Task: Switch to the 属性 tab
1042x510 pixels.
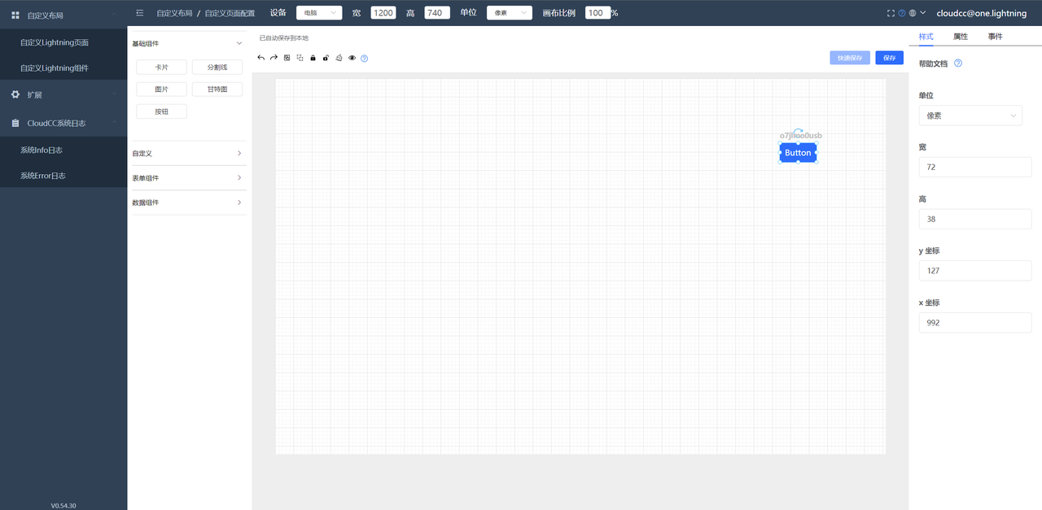Action: pyautogui.click(x=961, y=37)
